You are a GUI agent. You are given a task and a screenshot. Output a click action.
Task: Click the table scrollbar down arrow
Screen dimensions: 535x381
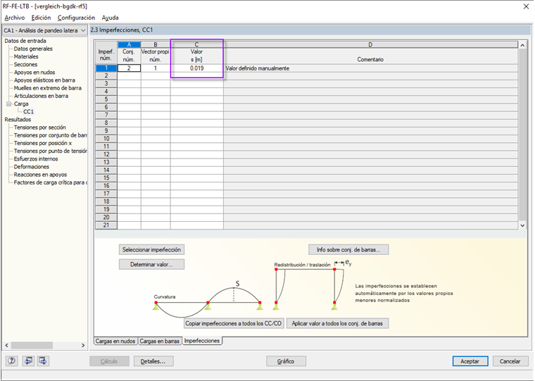coord(522,225)
